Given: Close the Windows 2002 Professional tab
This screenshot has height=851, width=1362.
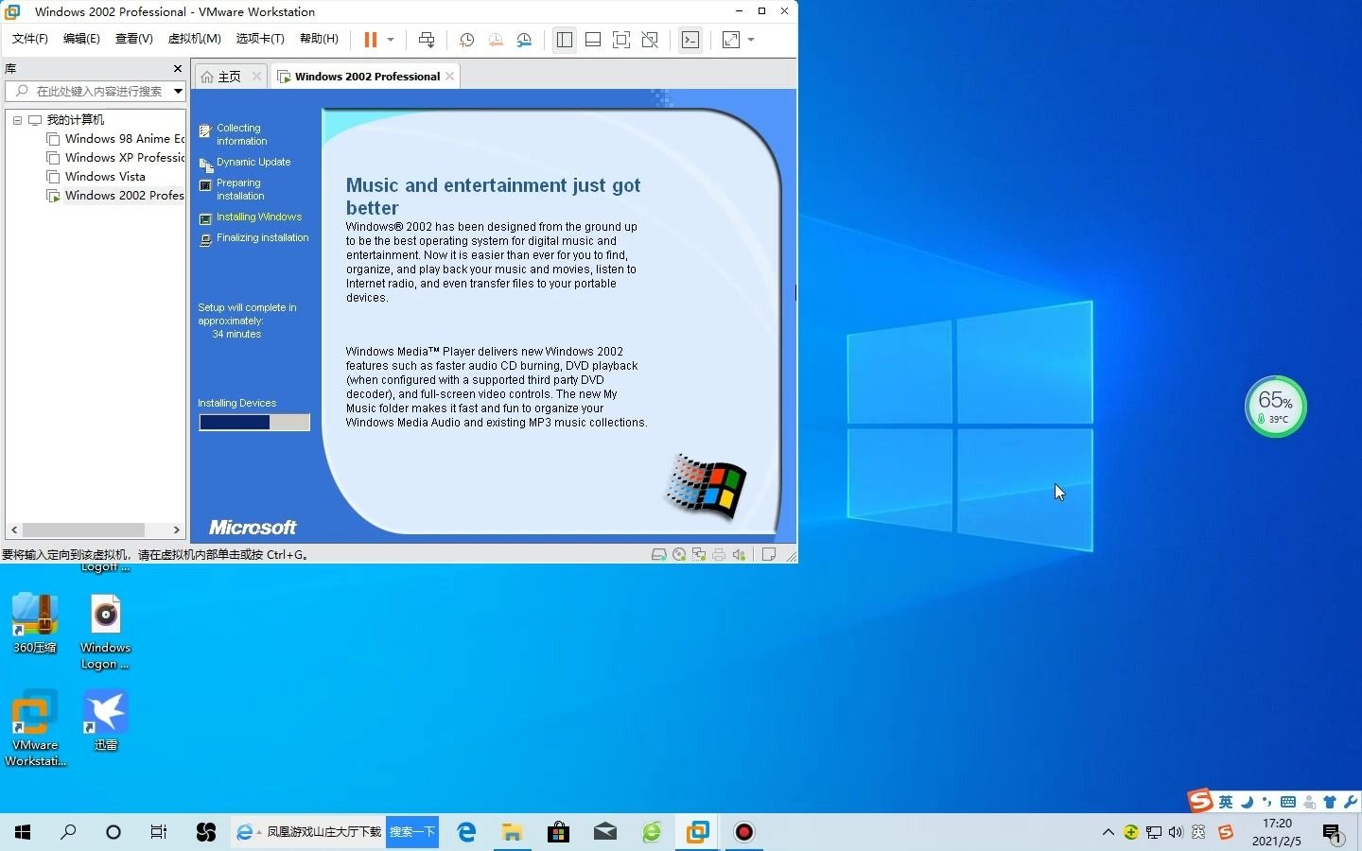Looking at the screenshot, I should coord(450,77).
